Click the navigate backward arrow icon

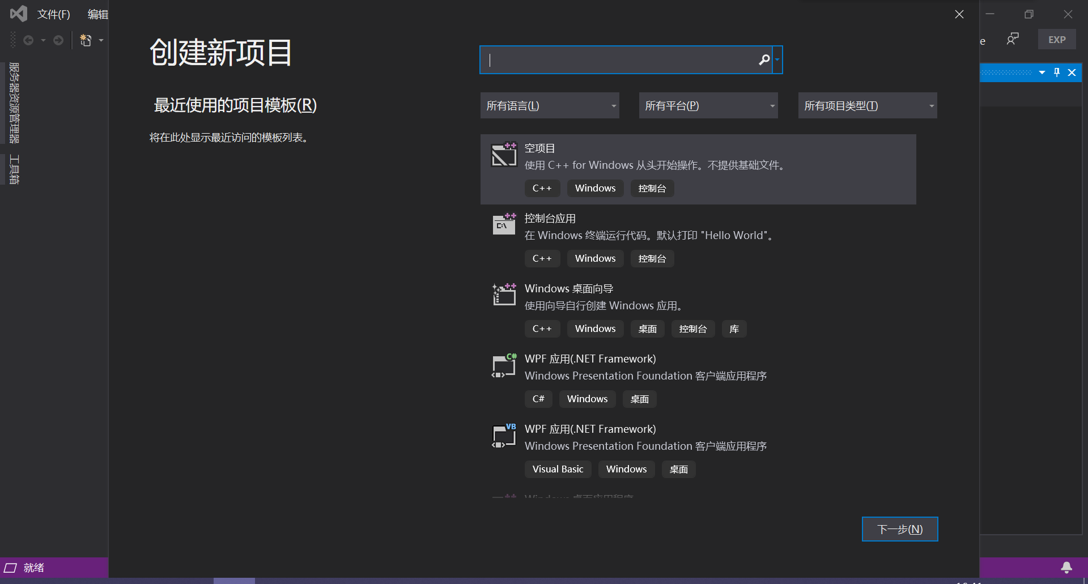coord(29,40)
